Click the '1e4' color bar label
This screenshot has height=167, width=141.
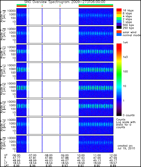coord(125,43)
